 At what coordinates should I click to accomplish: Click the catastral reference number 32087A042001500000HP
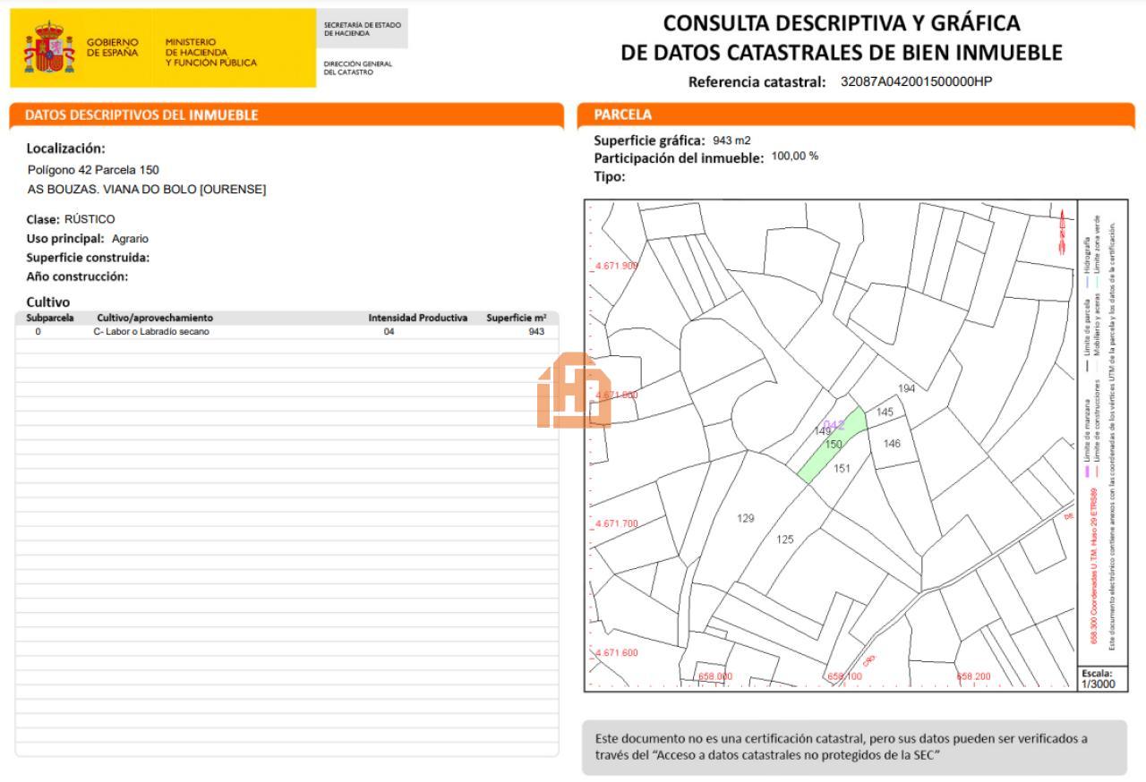[x=916, y=81]
